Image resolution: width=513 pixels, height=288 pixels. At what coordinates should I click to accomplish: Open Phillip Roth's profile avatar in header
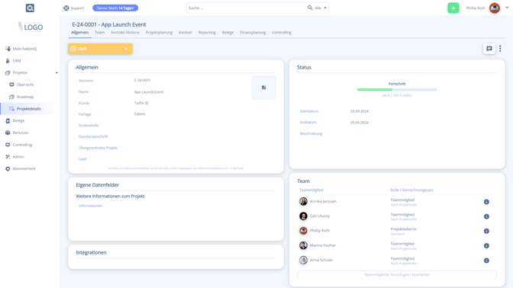[x=495, y=8]
